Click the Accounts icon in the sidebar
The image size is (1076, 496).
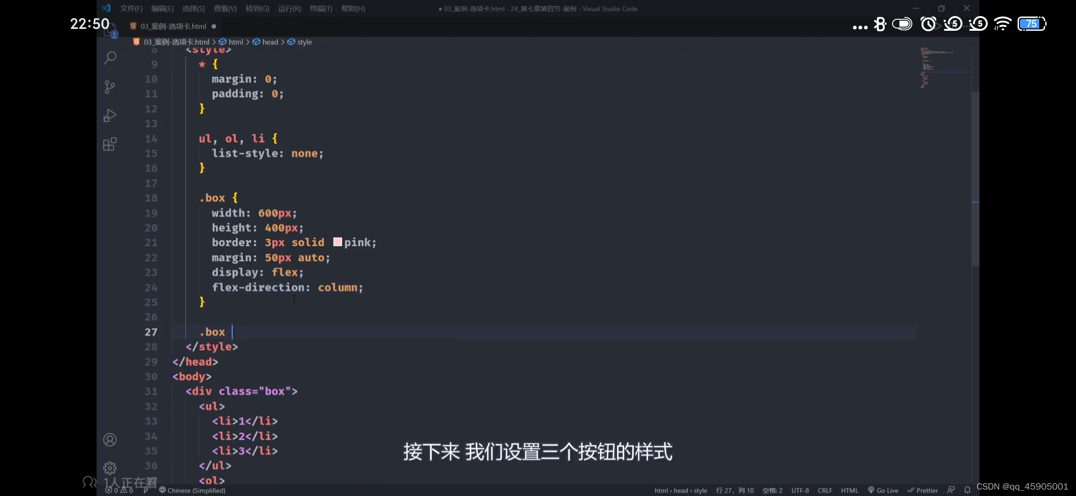[110, 440]
